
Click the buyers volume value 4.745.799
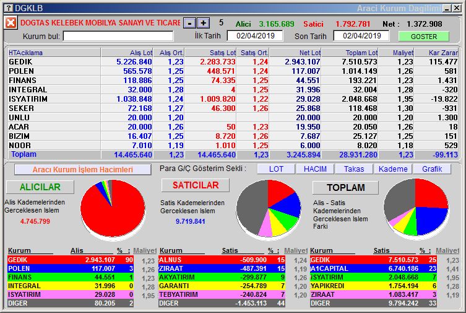coord(35,221)
